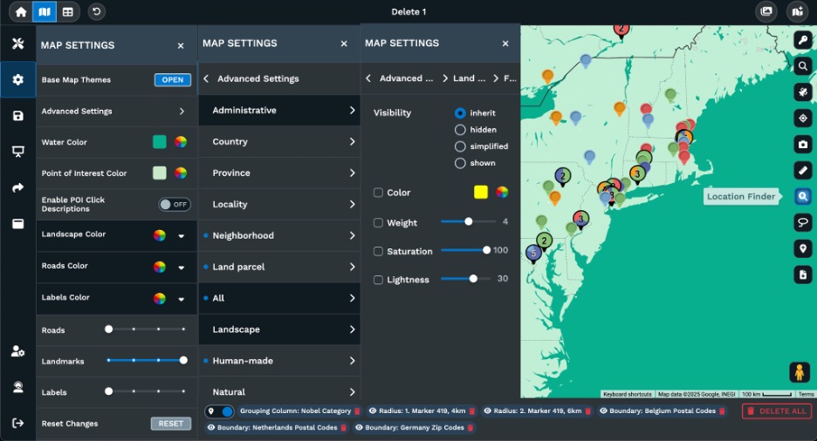Expand the Advanced Settings chevron
The width and height of the screenshot is (817, 441).
click(182, 112)
